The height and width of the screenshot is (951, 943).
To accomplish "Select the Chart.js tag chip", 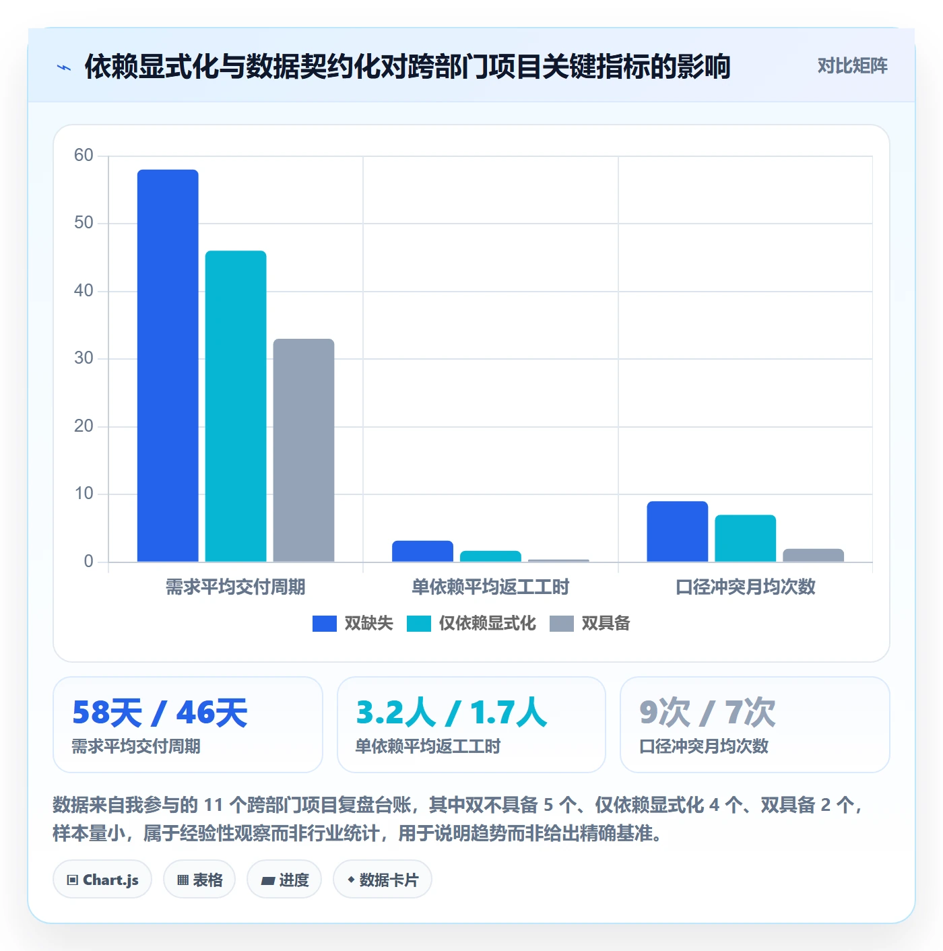I will tap(102, 879).
